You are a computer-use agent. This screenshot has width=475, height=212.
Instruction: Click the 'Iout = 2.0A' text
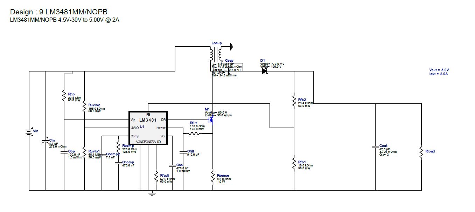coord(439,74)
